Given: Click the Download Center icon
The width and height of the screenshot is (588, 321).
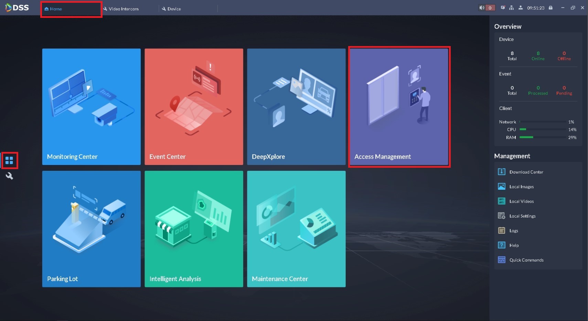Looking at the screenshot, I should click(502, 172).
